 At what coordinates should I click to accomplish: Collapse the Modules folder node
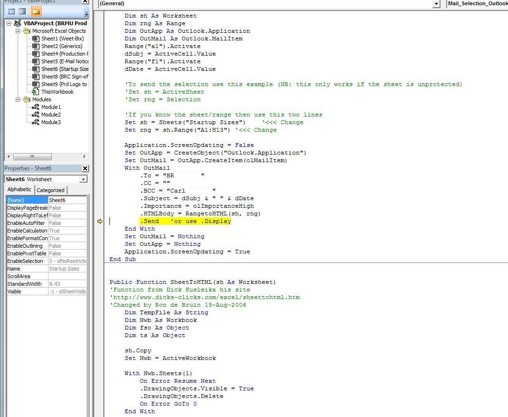tap(18, 99)
